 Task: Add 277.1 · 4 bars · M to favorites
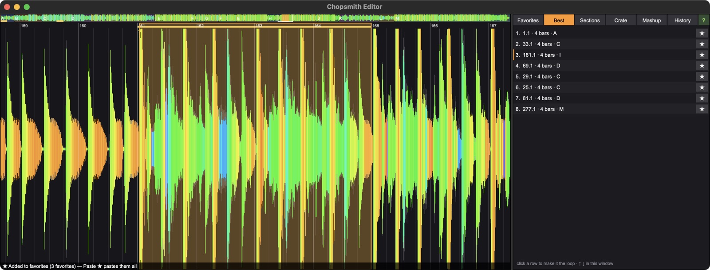click(702, 109)
